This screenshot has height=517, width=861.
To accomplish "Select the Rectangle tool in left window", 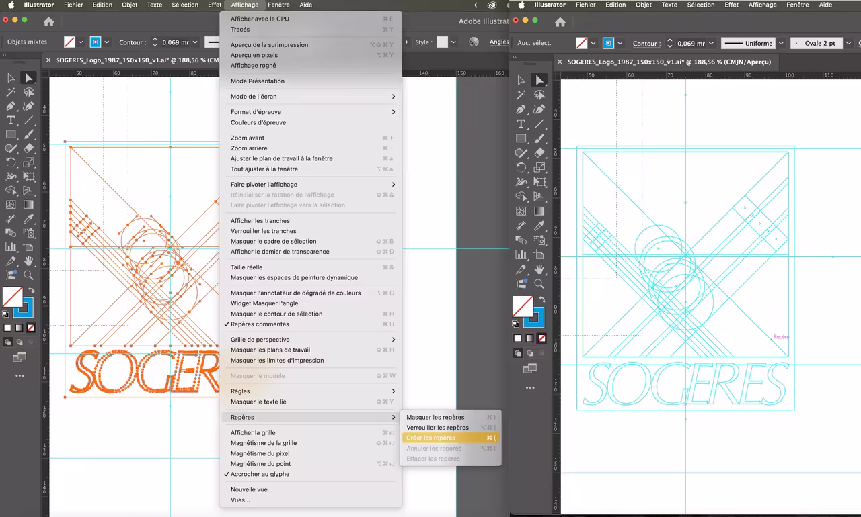I will (11, 134).
